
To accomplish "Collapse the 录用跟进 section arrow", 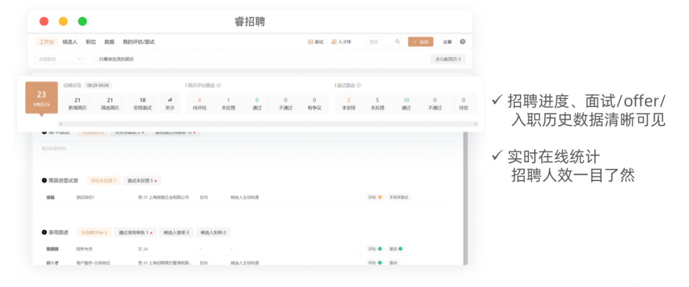I will click(44, 233).
